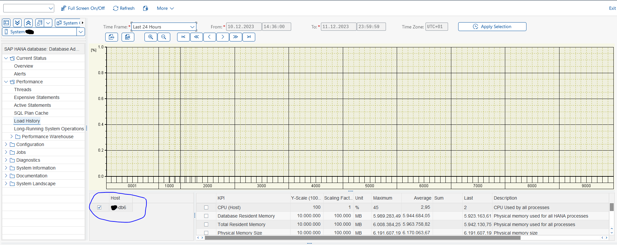This screenshot has width=617, height=245.
Task: Click the From date field
Action: tap(244, 27)
